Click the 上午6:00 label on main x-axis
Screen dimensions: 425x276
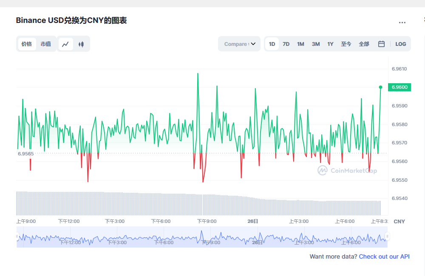[x=345, y=221]
